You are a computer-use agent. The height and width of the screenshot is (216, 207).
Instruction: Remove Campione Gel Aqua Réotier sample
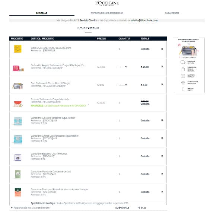click(162, 120)
